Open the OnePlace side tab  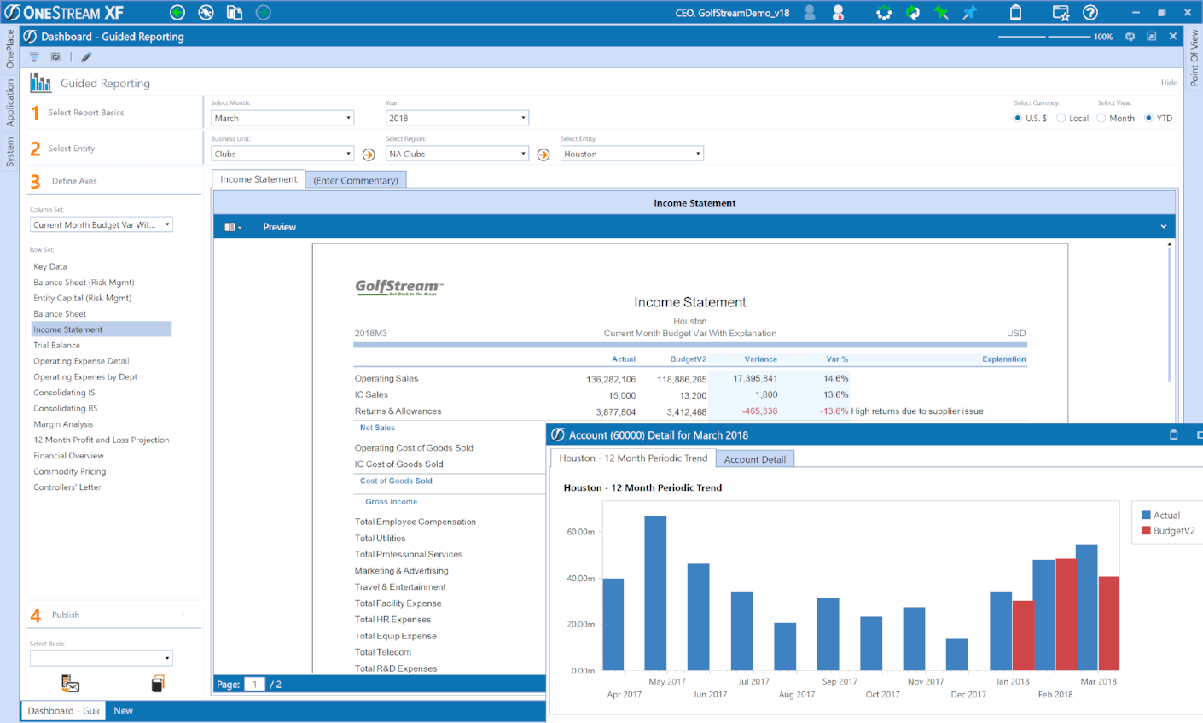point(10,50)
